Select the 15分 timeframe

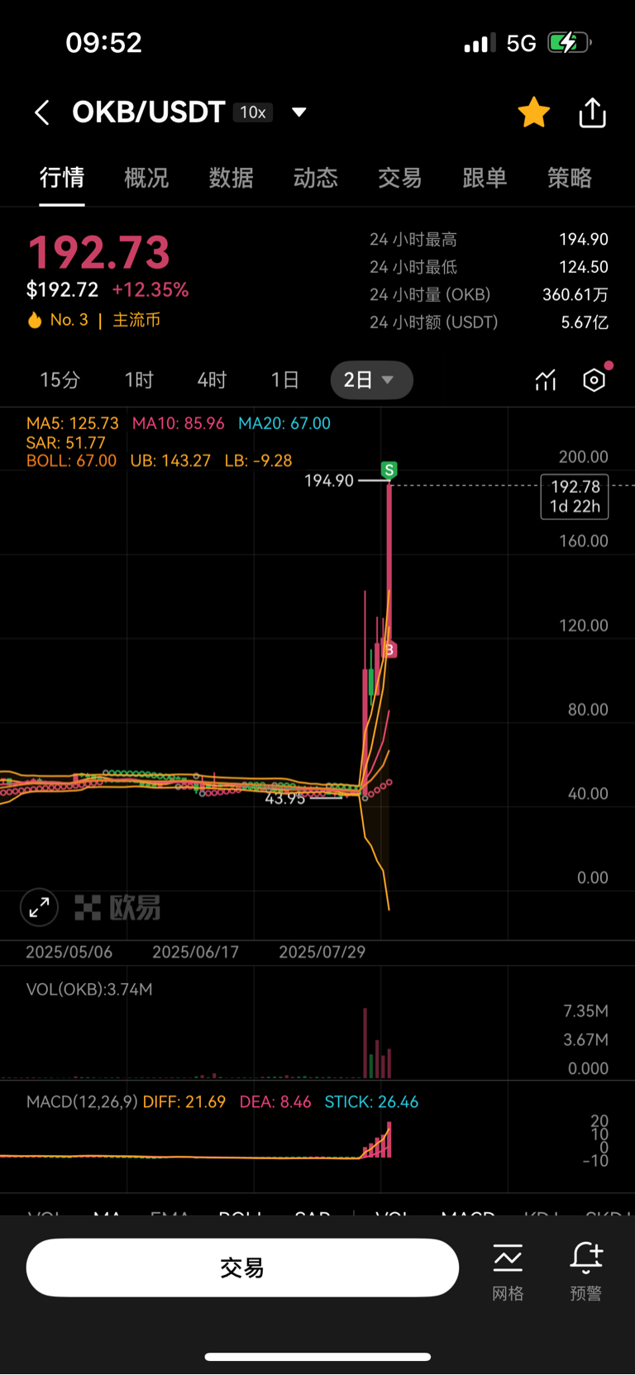60,380
